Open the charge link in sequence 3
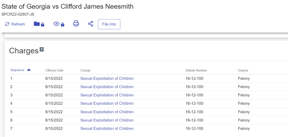288x137 pixels. 107,95
